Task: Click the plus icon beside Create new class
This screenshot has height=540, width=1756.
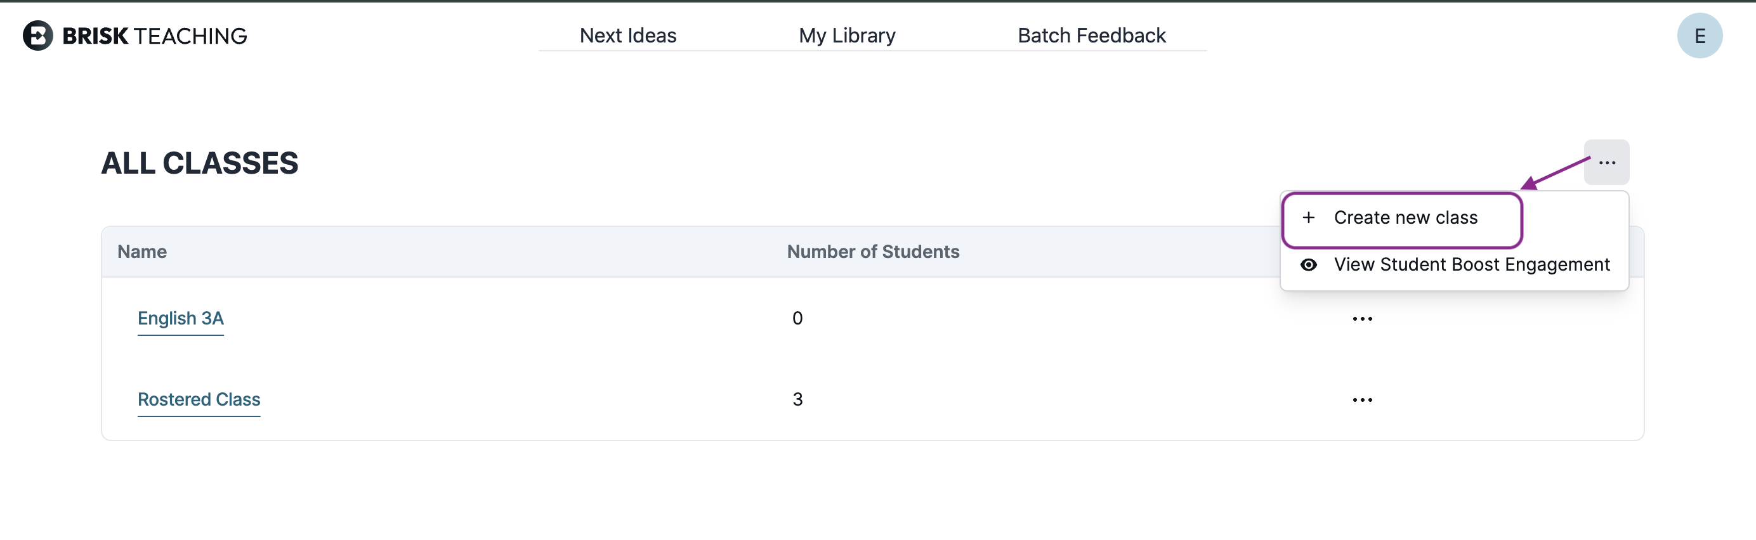Action: click(x=1309, y=218)
